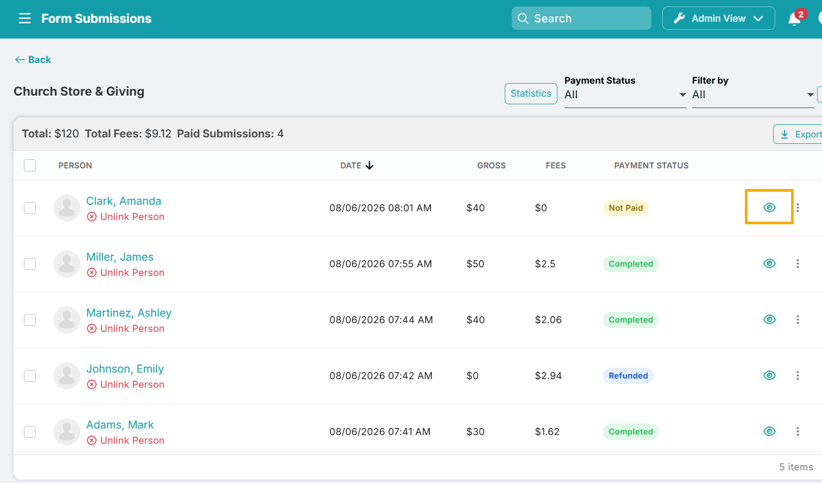Click the $2.94 fee value
Image resolution: width=822 pixels, height=485 pixels.
click(548, 376)
